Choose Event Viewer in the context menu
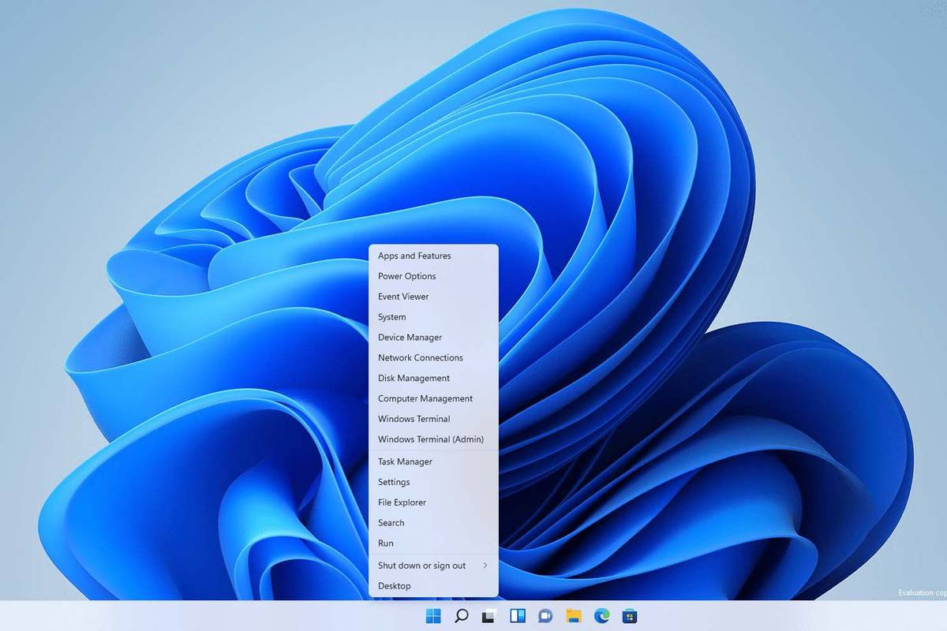Viewport: 947px width, 631px height. pyautogui.click(x=403, y=297)
